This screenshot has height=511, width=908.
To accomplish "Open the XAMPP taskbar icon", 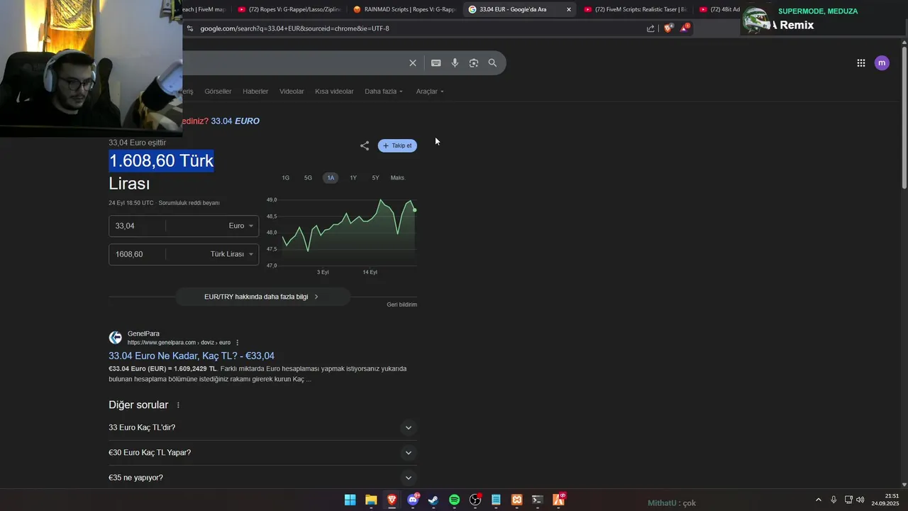I will pos(517,500).
